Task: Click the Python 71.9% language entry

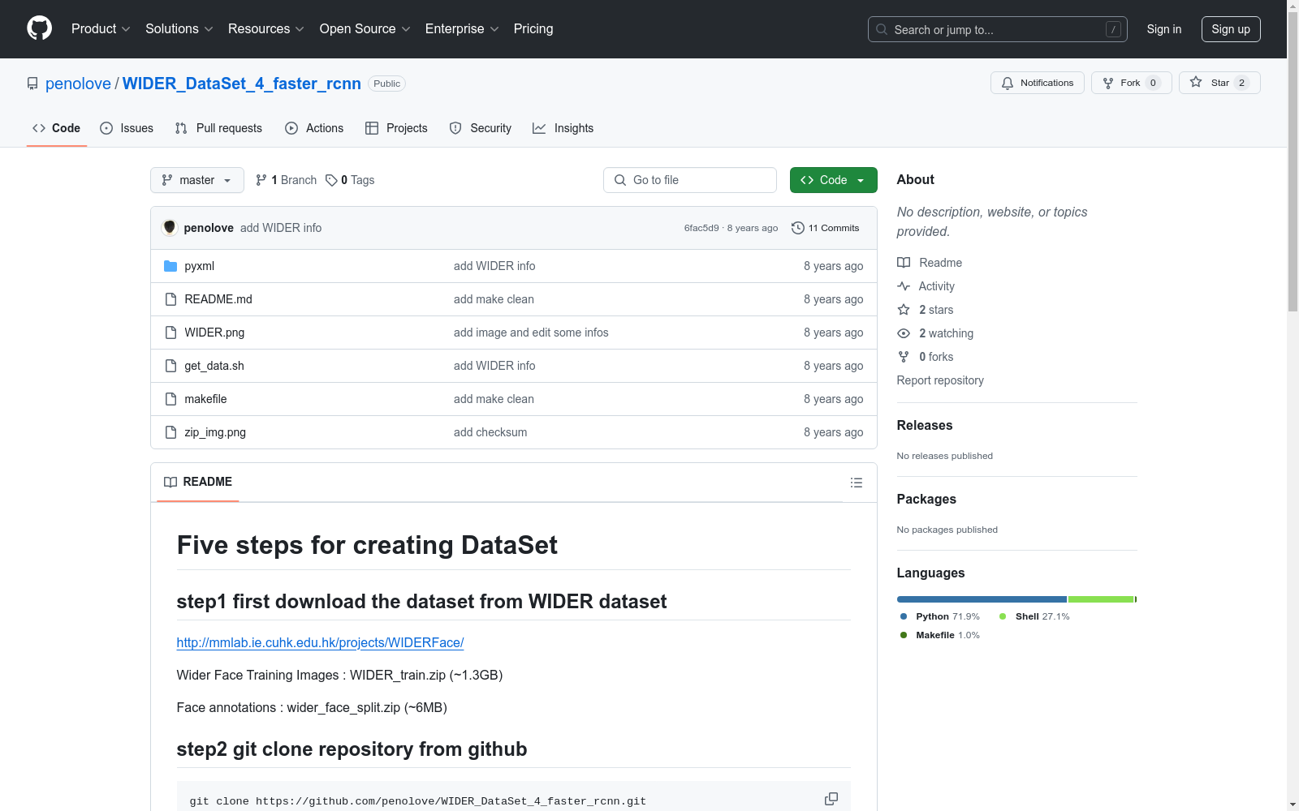Action: click(940, 616)
